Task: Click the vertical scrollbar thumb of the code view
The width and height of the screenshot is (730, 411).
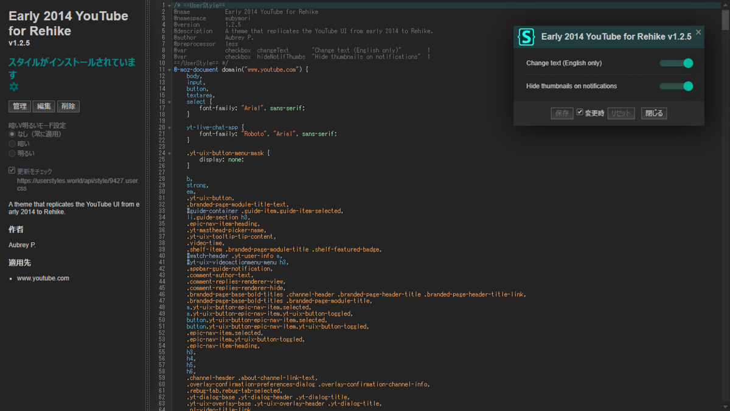Action: point(725,19)
